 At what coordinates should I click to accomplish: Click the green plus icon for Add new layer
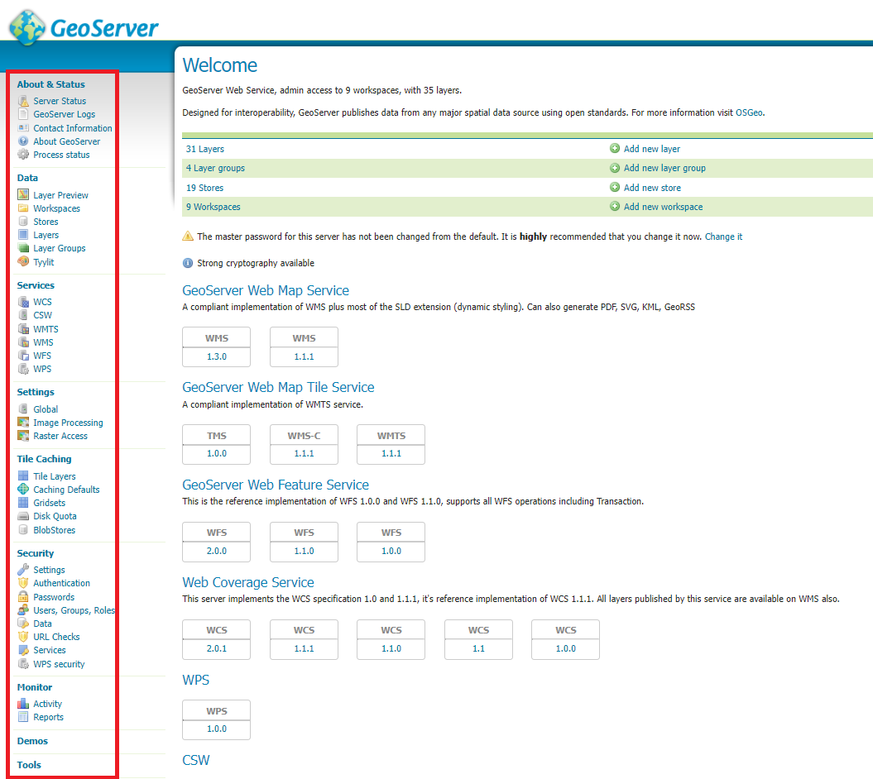pos(615,149)
